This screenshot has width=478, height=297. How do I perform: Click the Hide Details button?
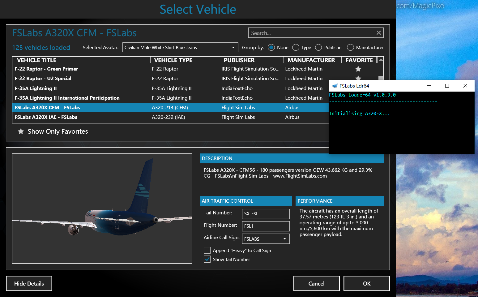[x=29, y=283]
